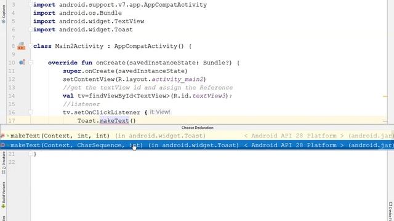This screenshot has height=221, width=394.
Task: Click the method icon of makeText(Context, int, int)
Action: [x=2, y=136]
